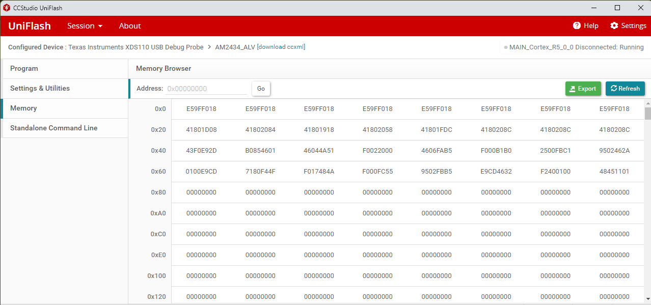
Task: Select the Program tab
Action: click(64, 69)
